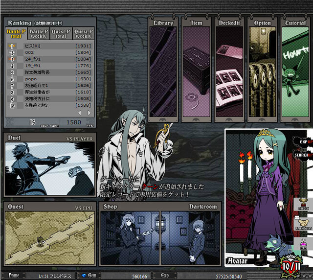Click rank 10 score [1588]
This screenshot has height=280, width=313.
83,105
